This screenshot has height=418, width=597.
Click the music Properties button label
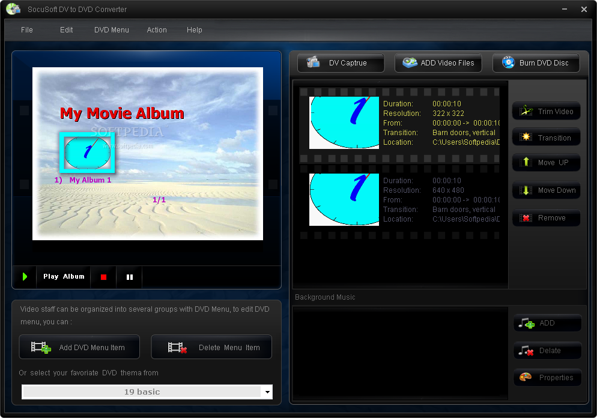click(x=556, y=378)
